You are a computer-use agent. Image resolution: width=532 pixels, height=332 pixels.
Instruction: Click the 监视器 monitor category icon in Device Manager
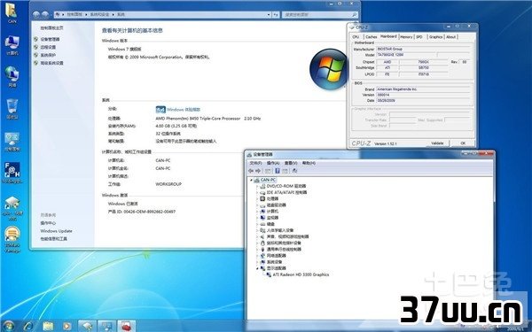tap(262, 218)
